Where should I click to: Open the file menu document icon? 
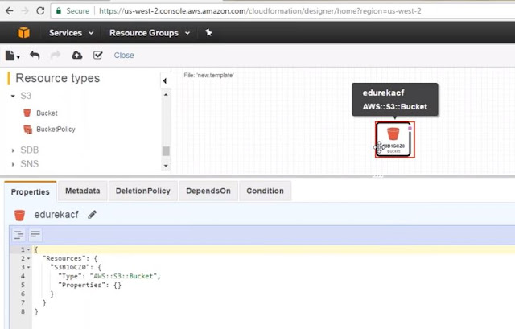pos(13,56)
